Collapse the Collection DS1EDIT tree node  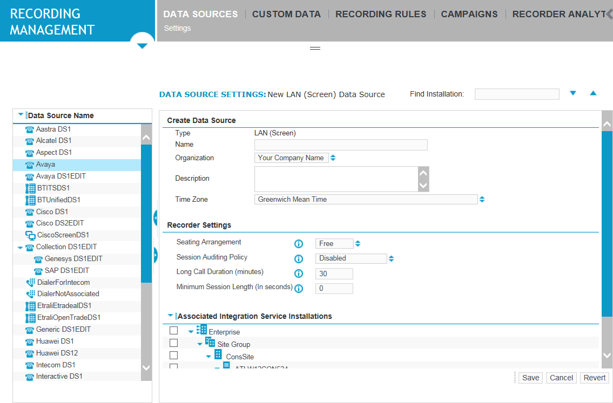coord(21,247)
